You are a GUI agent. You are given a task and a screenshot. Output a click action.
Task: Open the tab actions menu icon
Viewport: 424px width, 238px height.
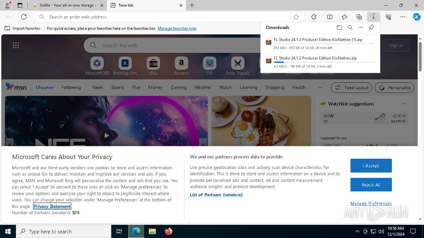[20, 5]
